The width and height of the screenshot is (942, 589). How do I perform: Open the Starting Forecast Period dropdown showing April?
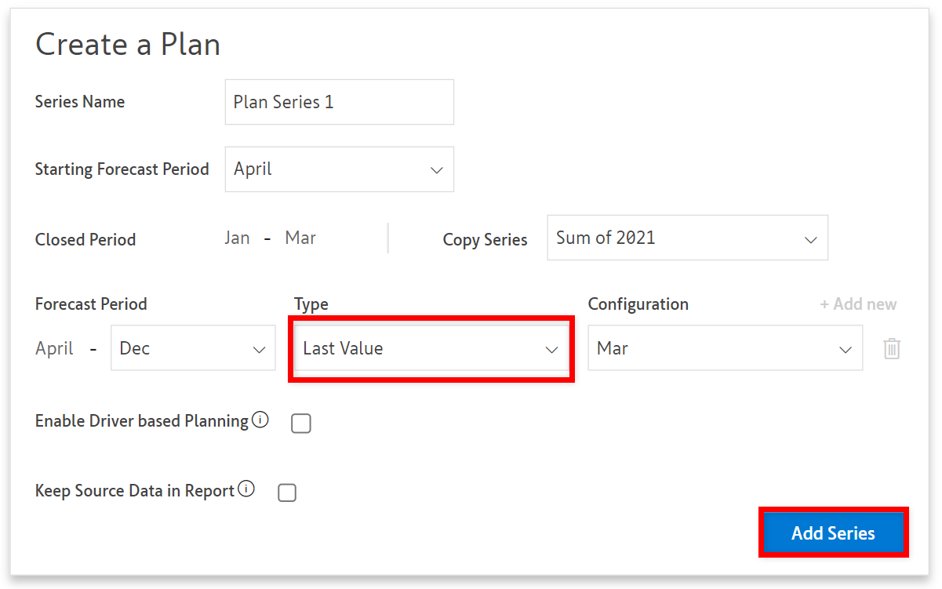[339, 169]
